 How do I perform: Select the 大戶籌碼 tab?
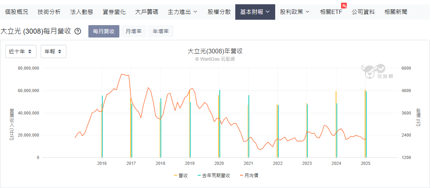[x=147, y=12]
